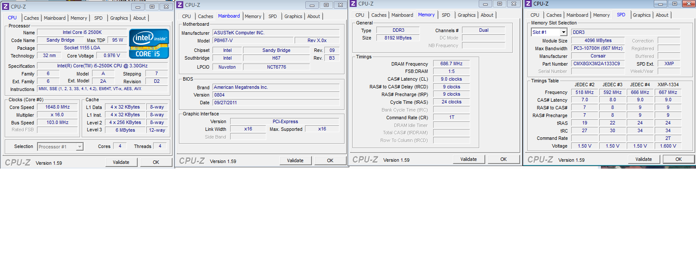Click the part number CMX8GX3M2A1333C9
Screen dimensions: 696x278
tap(597, 63)
